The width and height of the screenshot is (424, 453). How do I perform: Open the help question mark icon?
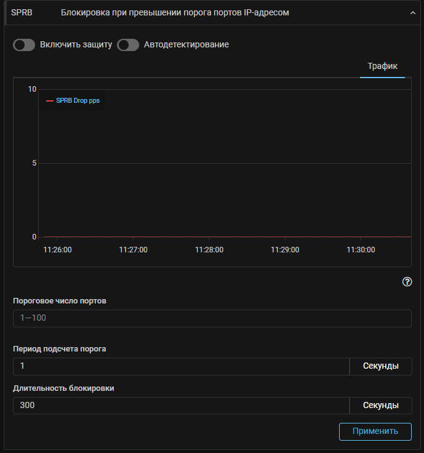pos(407,282)
